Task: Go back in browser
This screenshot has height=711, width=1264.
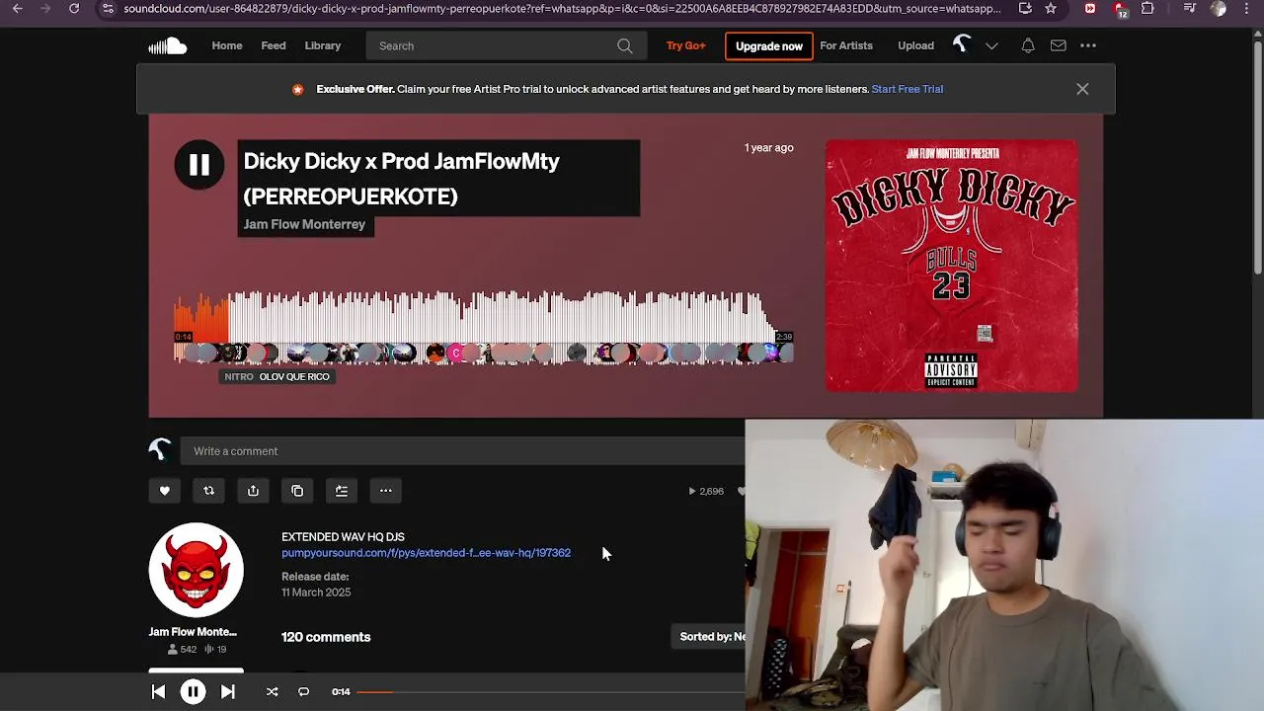Action: click(17, 9)
